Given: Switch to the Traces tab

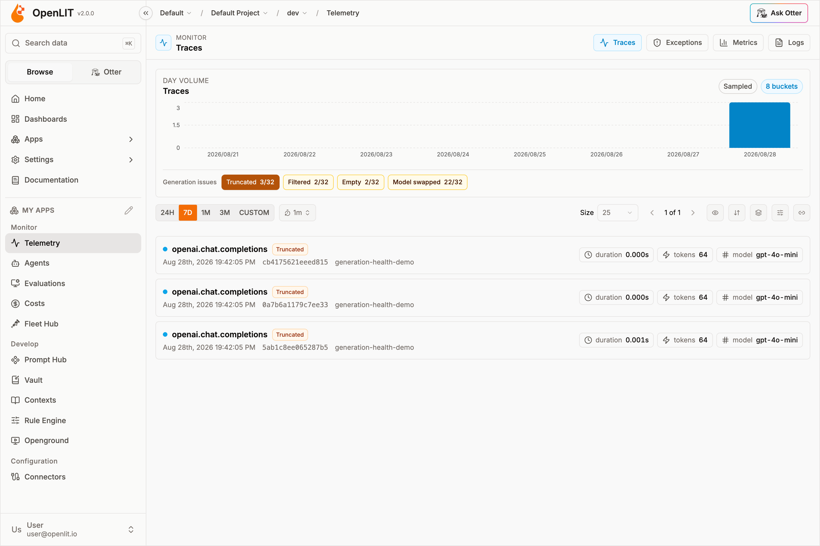Looking at the screenshot, I should coord(618,43).
